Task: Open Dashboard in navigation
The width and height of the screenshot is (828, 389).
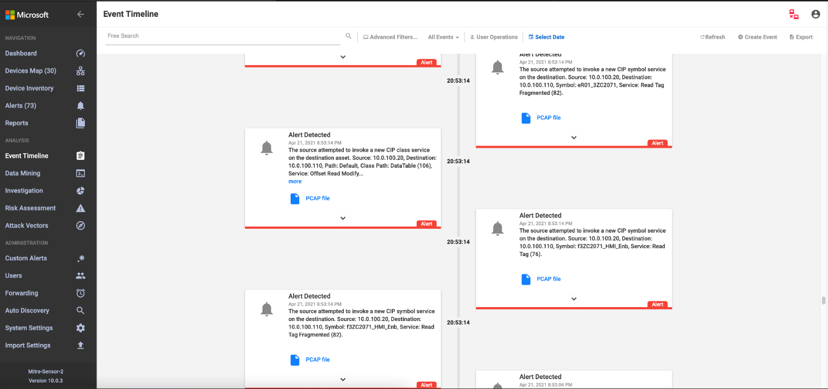Action: point(21,54)
